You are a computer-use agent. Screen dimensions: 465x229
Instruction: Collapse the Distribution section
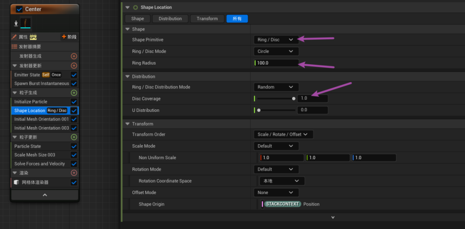pos(127,76)
